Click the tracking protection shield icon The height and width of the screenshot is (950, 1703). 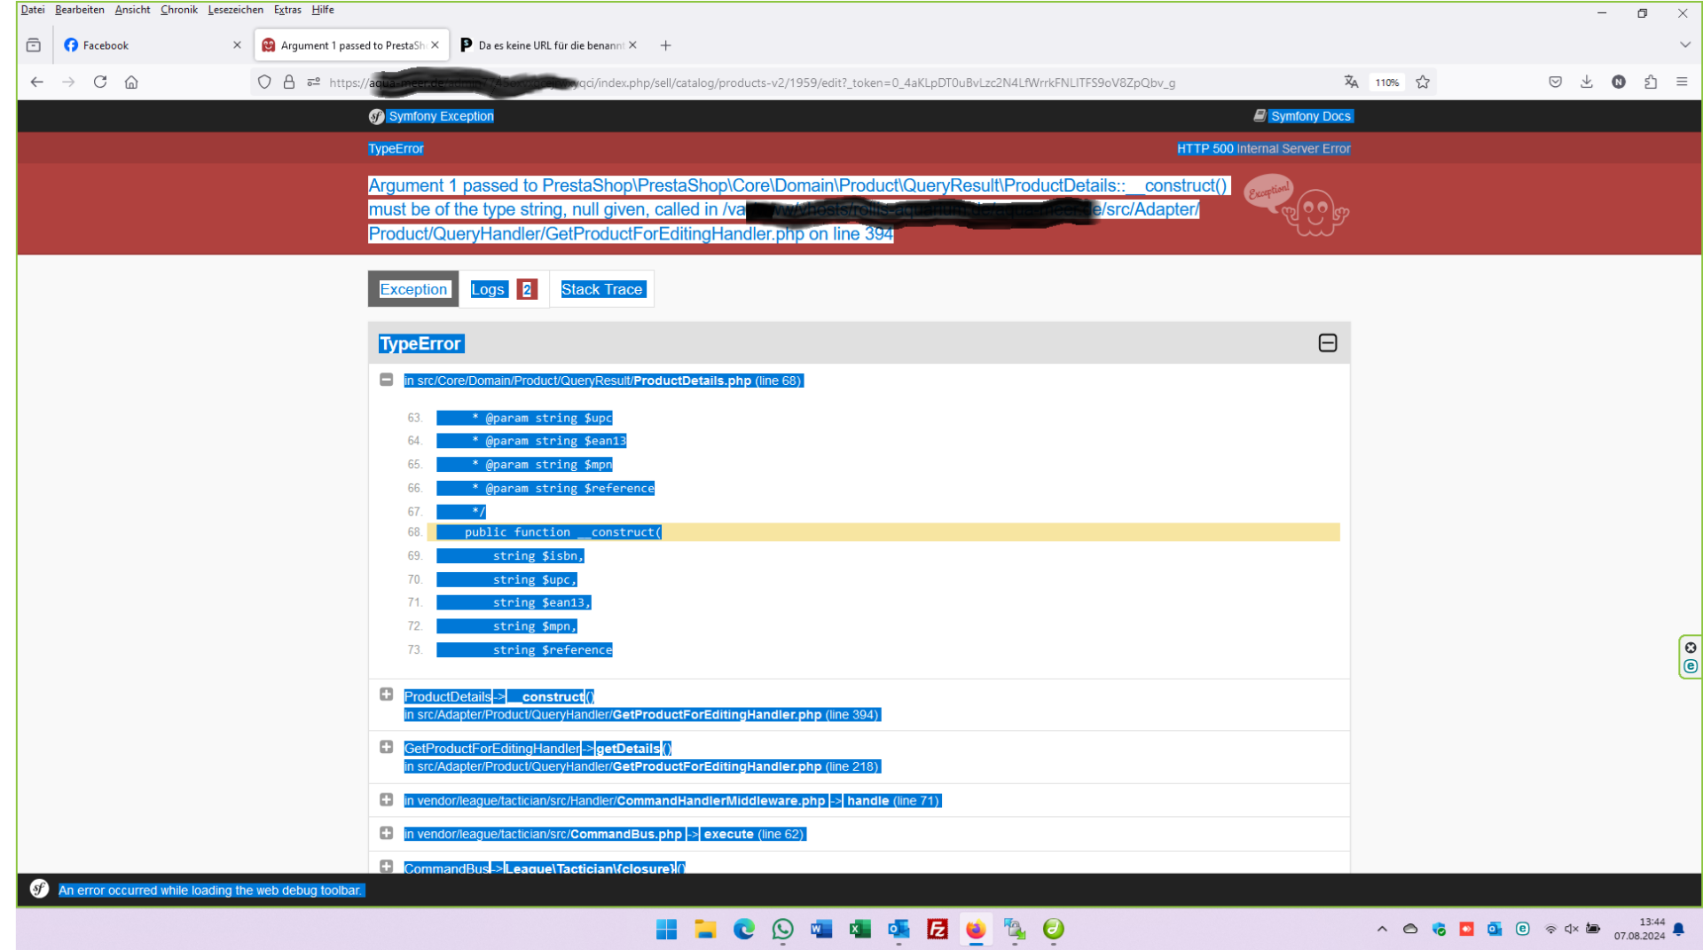click(264, 82)
